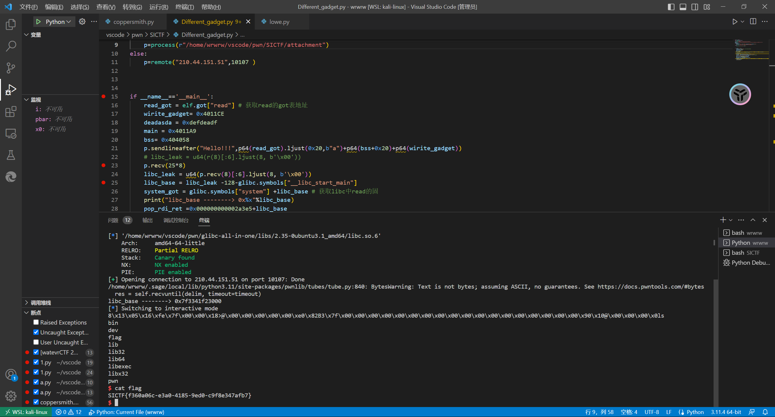This screenshot has width=775, height=417.
Task: Maximize the panel size with chevron up
Action: [753, 220]
